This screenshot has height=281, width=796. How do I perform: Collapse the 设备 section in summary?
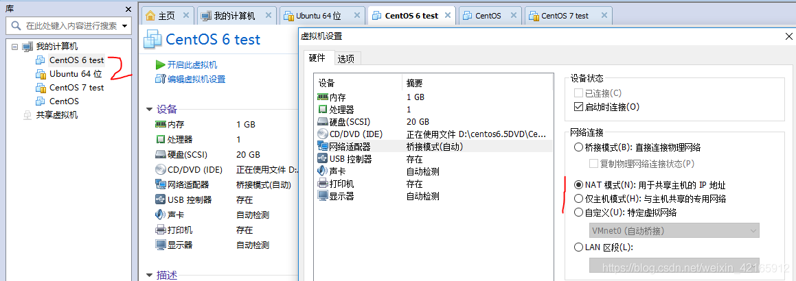coord(149,109)
